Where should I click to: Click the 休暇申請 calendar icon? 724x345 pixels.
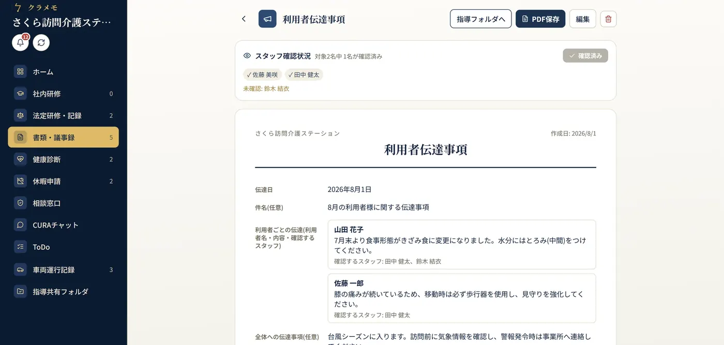[20, 181]
